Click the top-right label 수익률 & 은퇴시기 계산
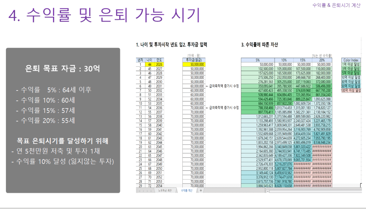This screenshot has height=209, width=366. pyautogui.click(x=336, y=5)
